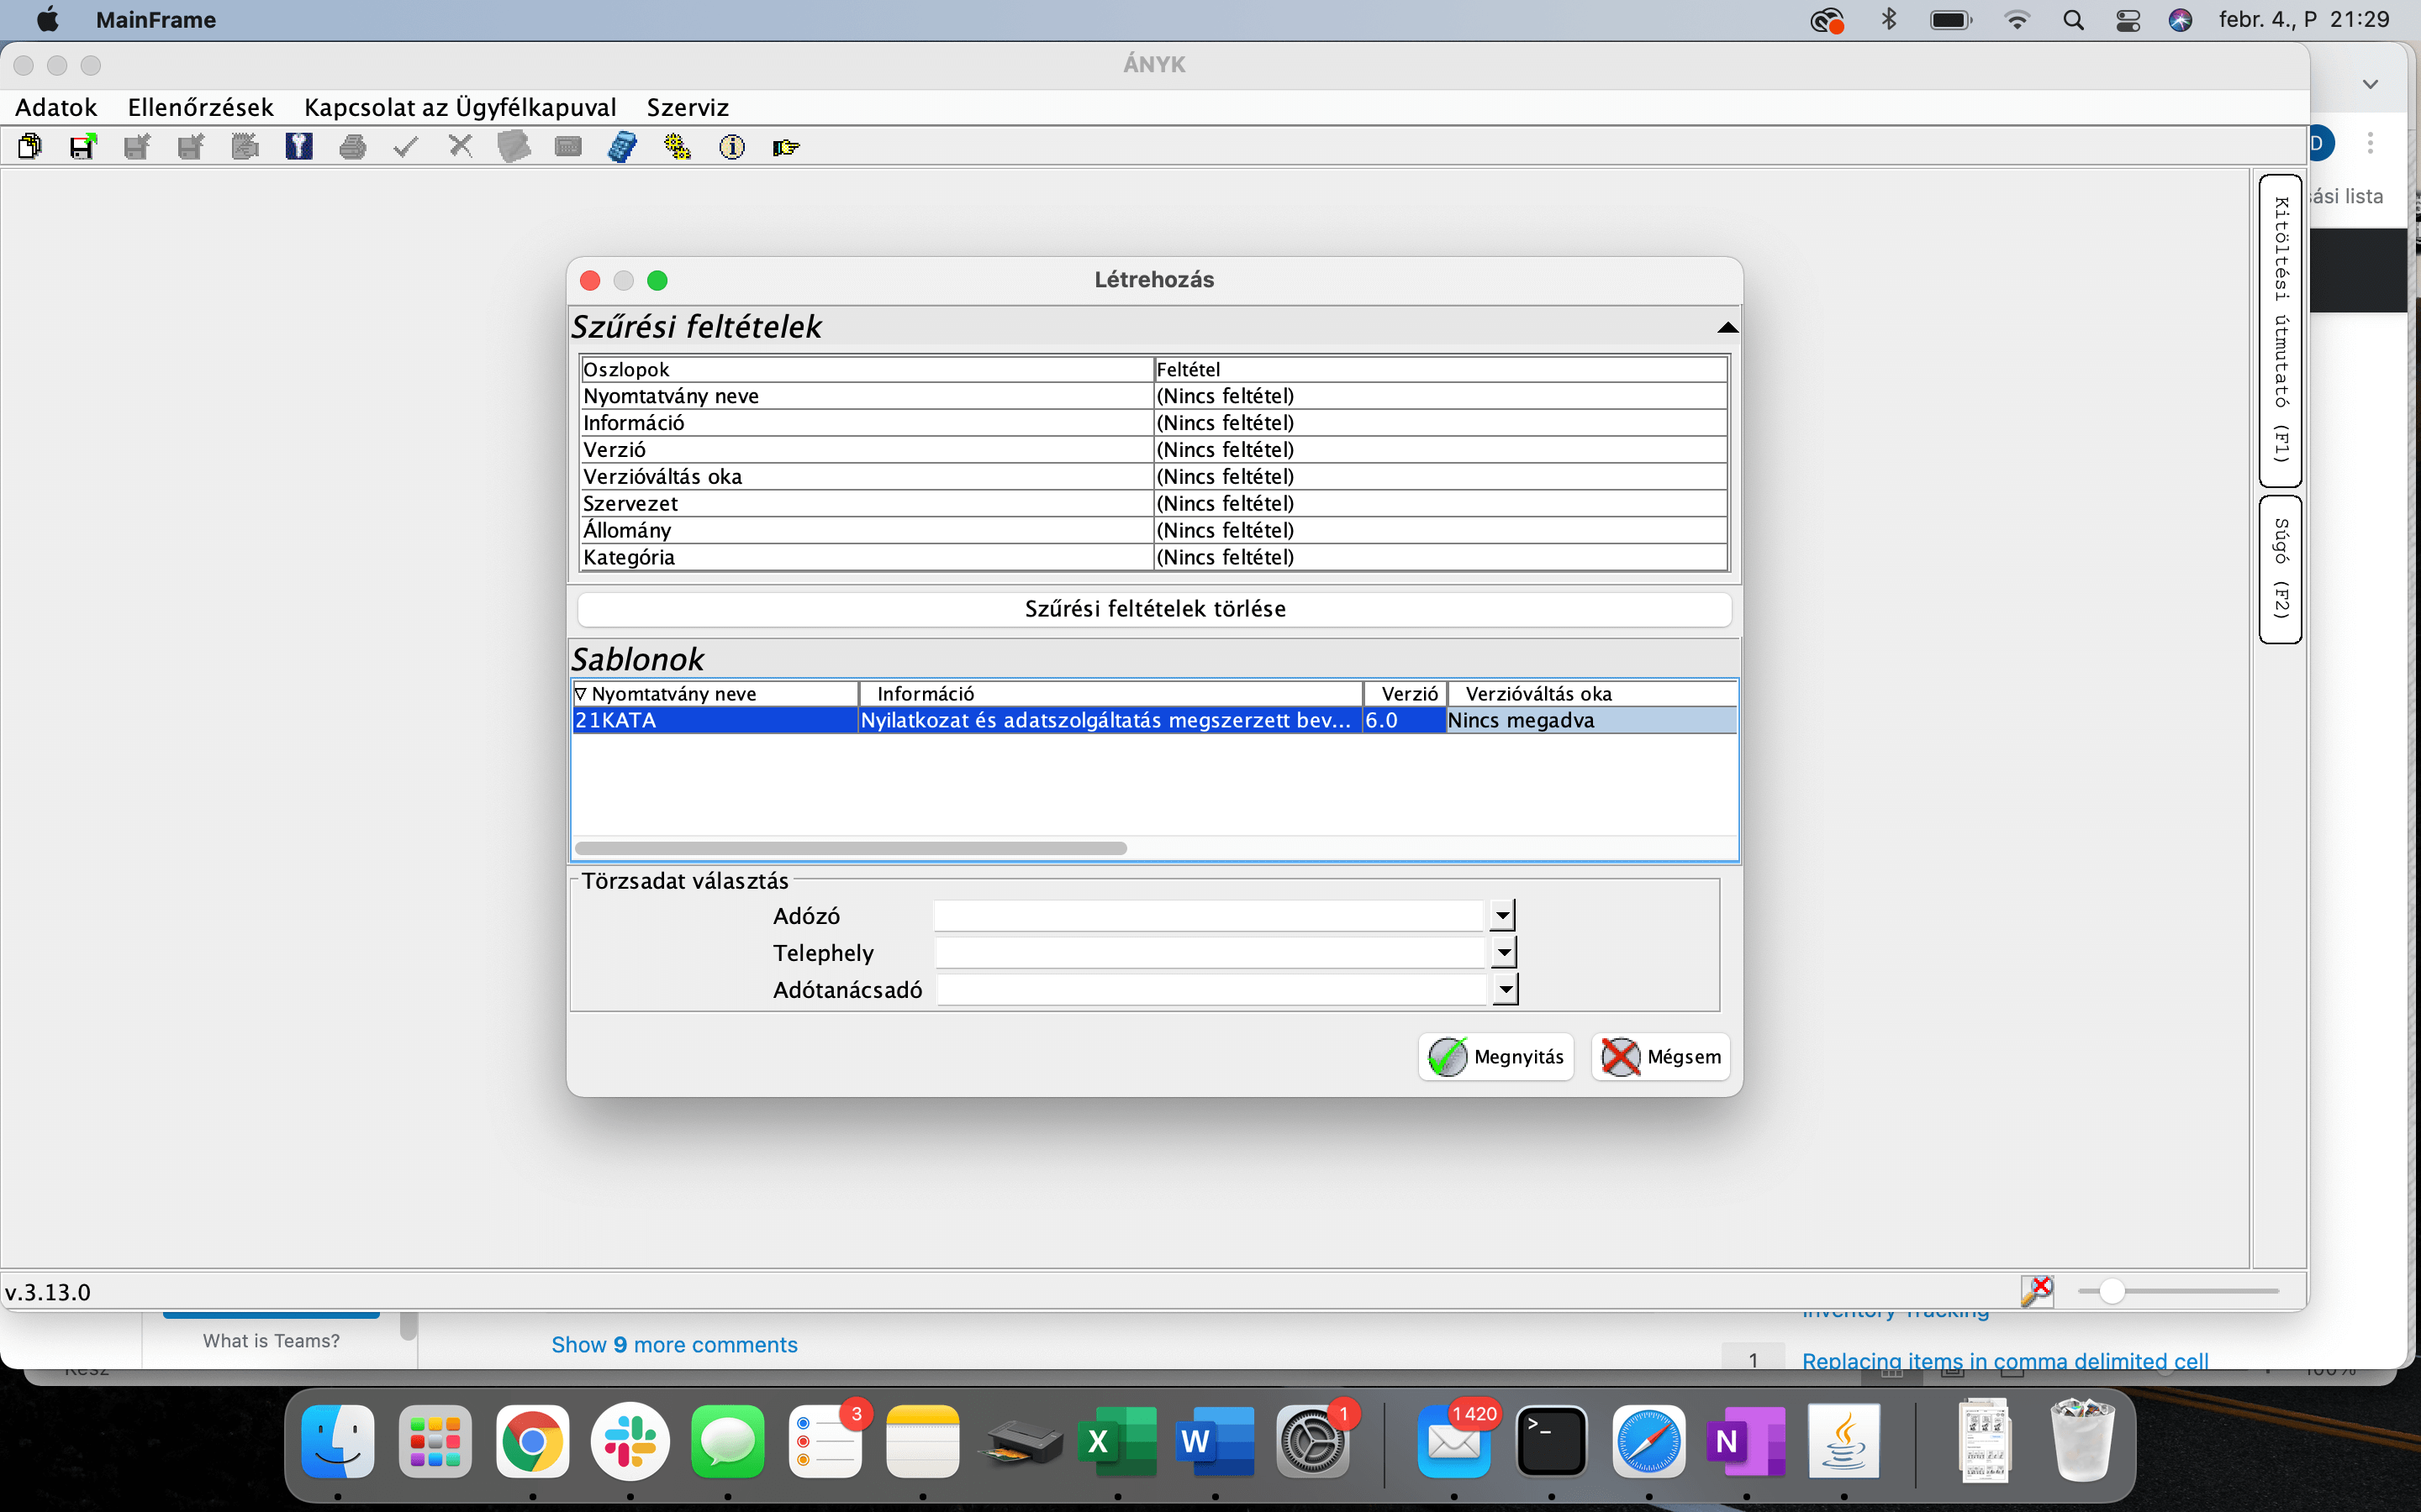The image size is (2421, 1512).
Task: Click the second greyed-out floppy save icon
Action: pos(191,147)
